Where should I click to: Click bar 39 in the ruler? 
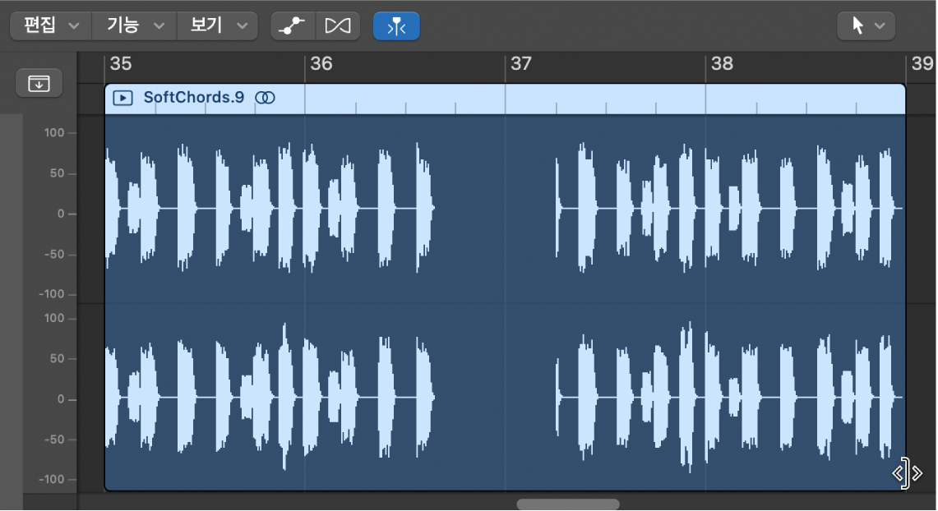pos(922,63)
